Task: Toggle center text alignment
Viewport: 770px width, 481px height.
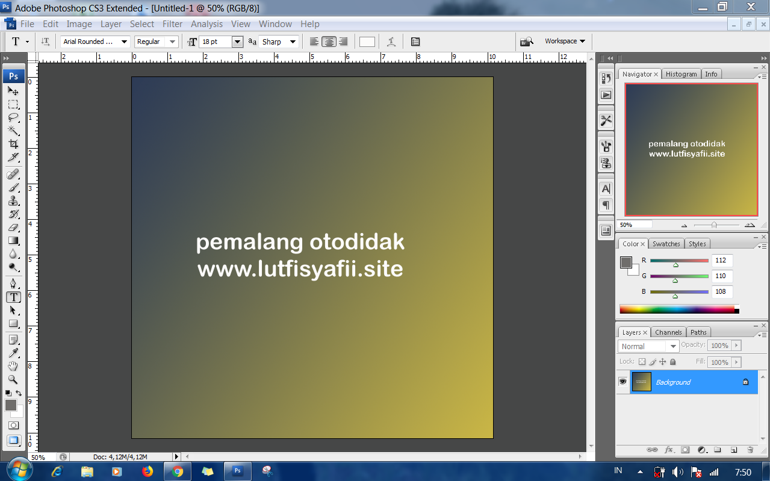Action: (329, 41)
